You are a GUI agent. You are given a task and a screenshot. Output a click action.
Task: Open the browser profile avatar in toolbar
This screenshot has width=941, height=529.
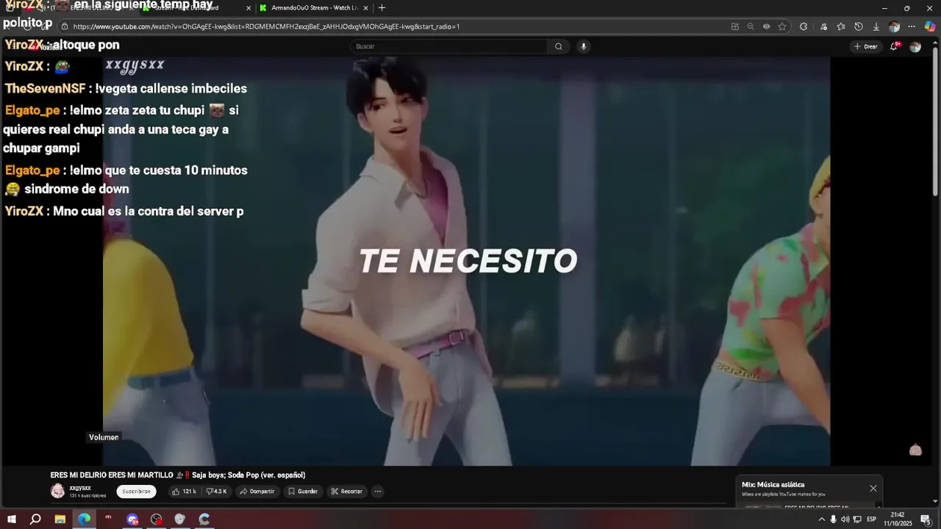tap(894, 26)
